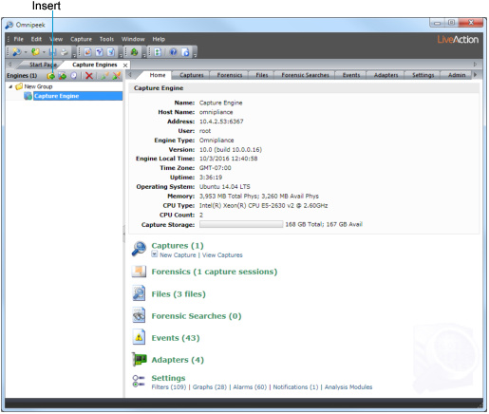The image size is (489, 414).
Task: Click the Print toolbar icon
Action: point(65,52)
